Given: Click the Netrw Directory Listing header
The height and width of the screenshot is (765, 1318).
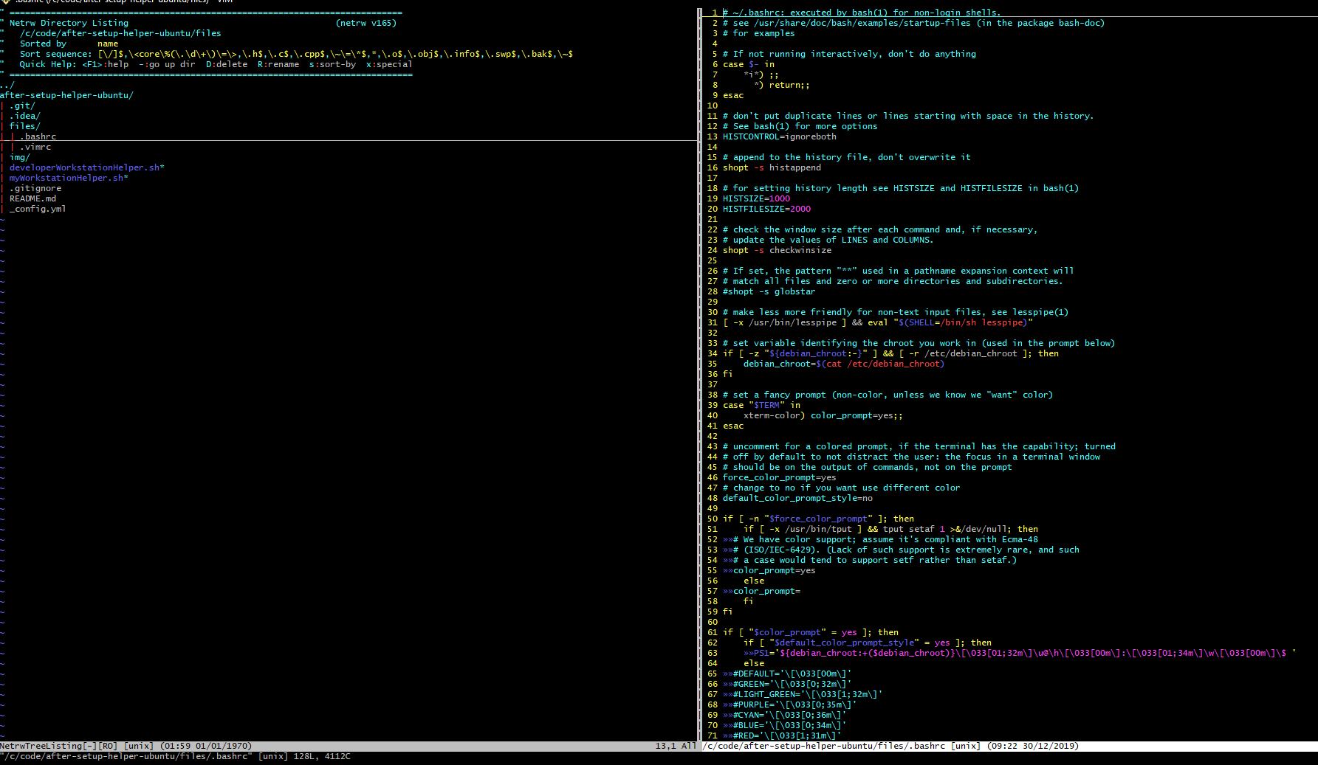Looking at the screenshot, I should pyautogui.click(x=69, y=23).
